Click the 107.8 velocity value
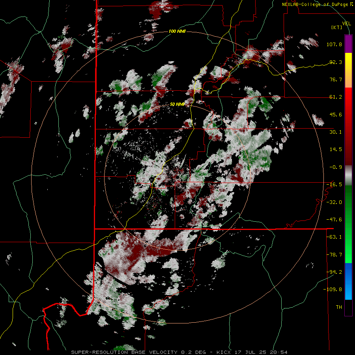This screenshot has width=355, height=355. pyautogui.click(x=334, y=44)
